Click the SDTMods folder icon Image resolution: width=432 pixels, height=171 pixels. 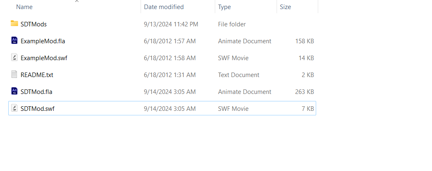pos(14,24)
